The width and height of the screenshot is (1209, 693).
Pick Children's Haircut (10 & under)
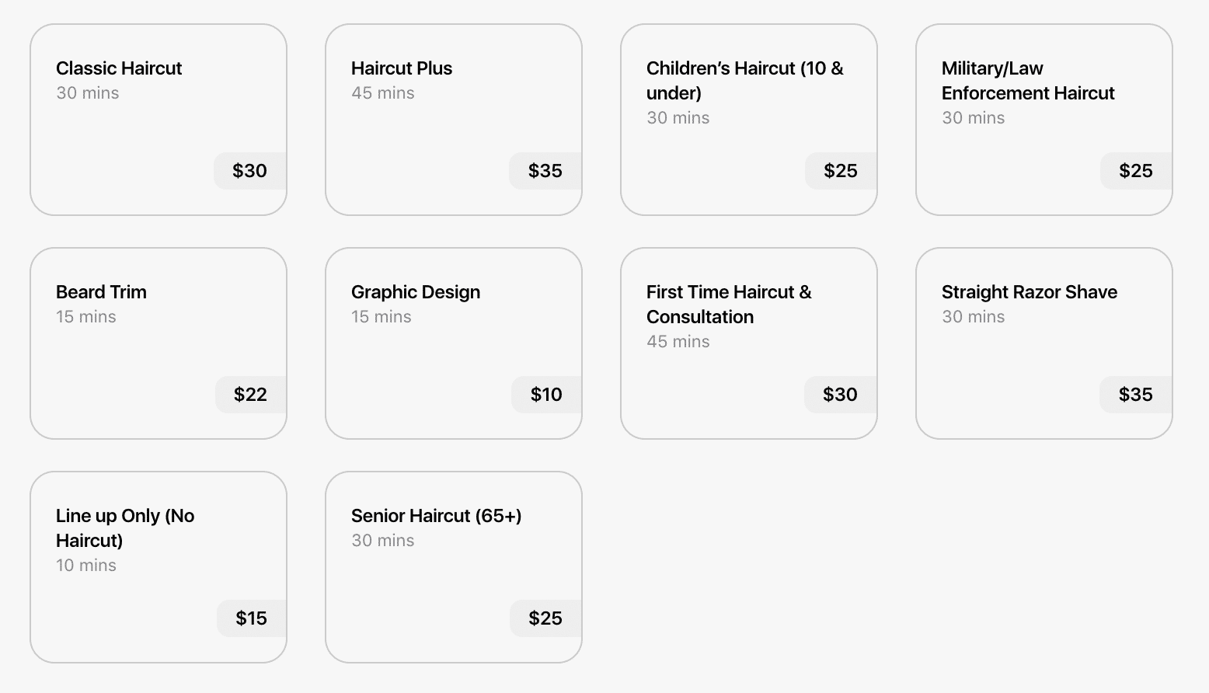point(748,120)
